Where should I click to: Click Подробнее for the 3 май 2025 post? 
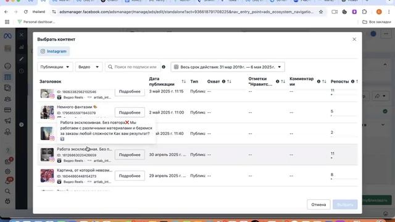(x=130, y=92)
